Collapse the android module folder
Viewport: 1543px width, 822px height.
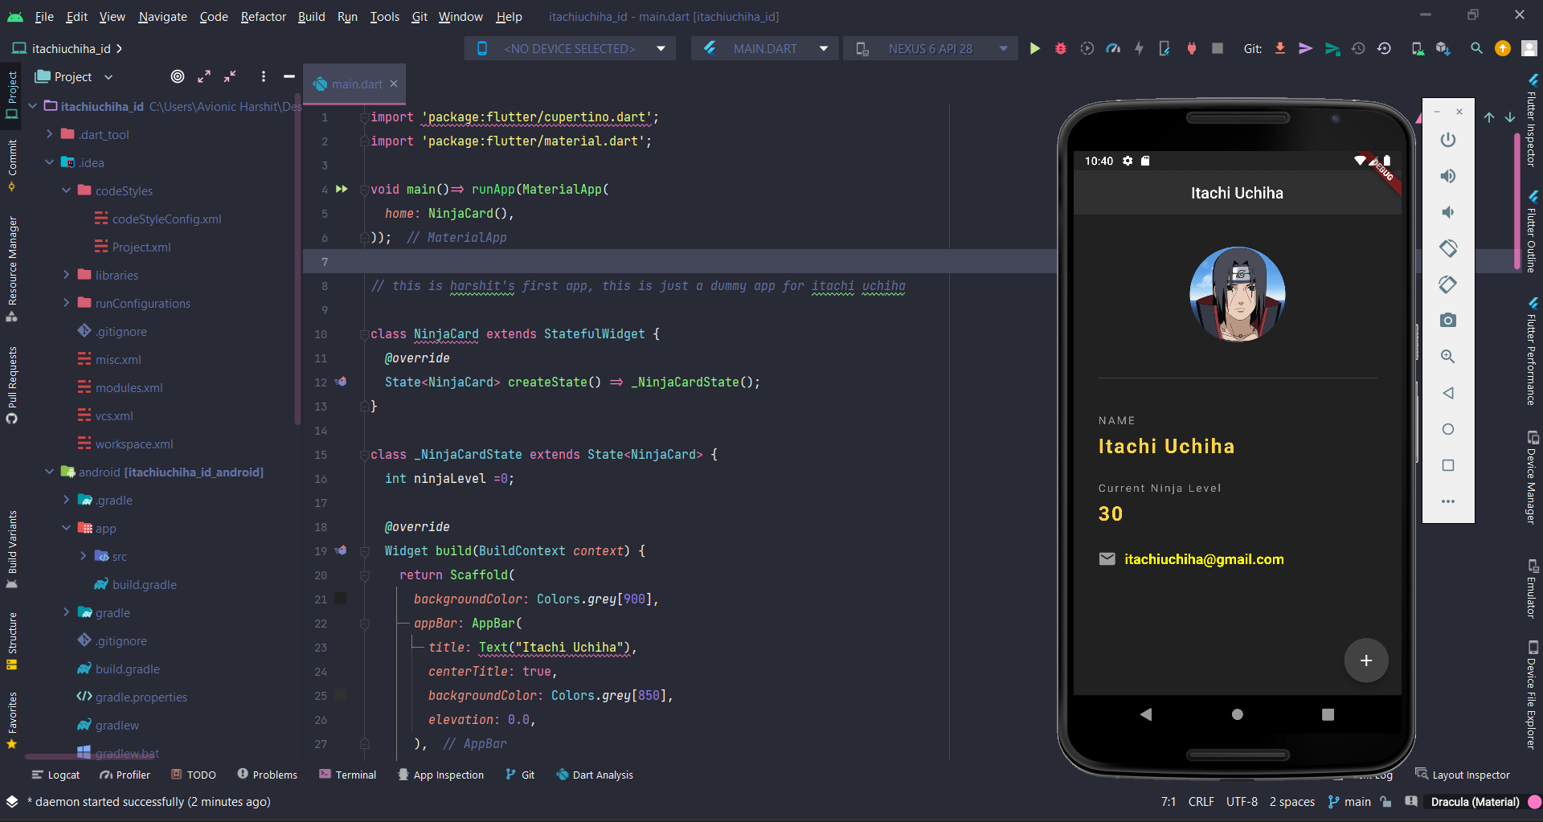(50, 472)
